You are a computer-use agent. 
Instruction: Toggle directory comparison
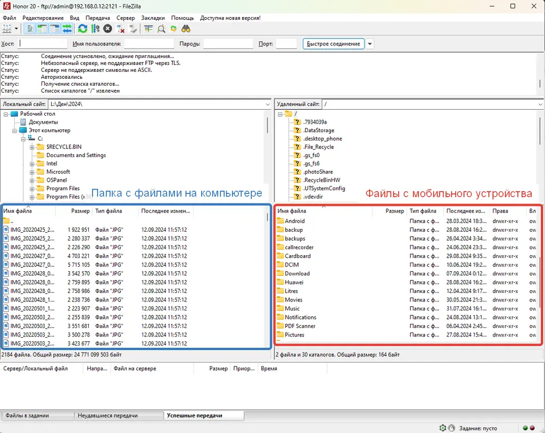[161, 29]
